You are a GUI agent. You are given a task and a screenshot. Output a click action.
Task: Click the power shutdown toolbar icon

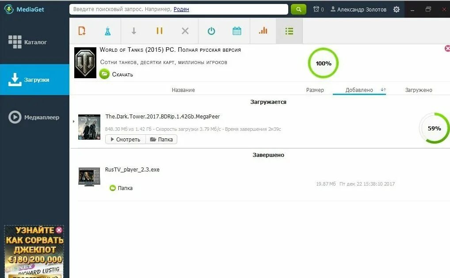point(211,30)
